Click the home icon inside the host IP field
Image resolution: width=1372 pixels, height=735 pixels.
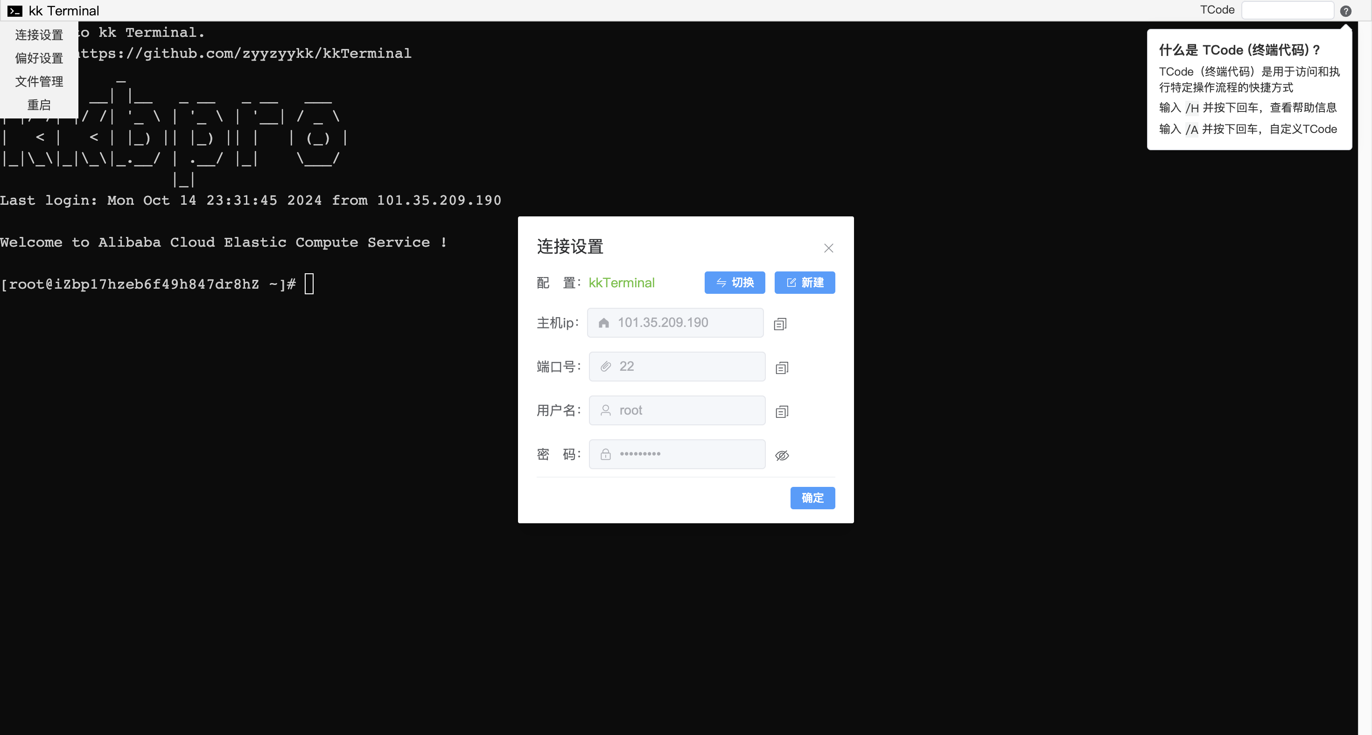click(604, 323)
